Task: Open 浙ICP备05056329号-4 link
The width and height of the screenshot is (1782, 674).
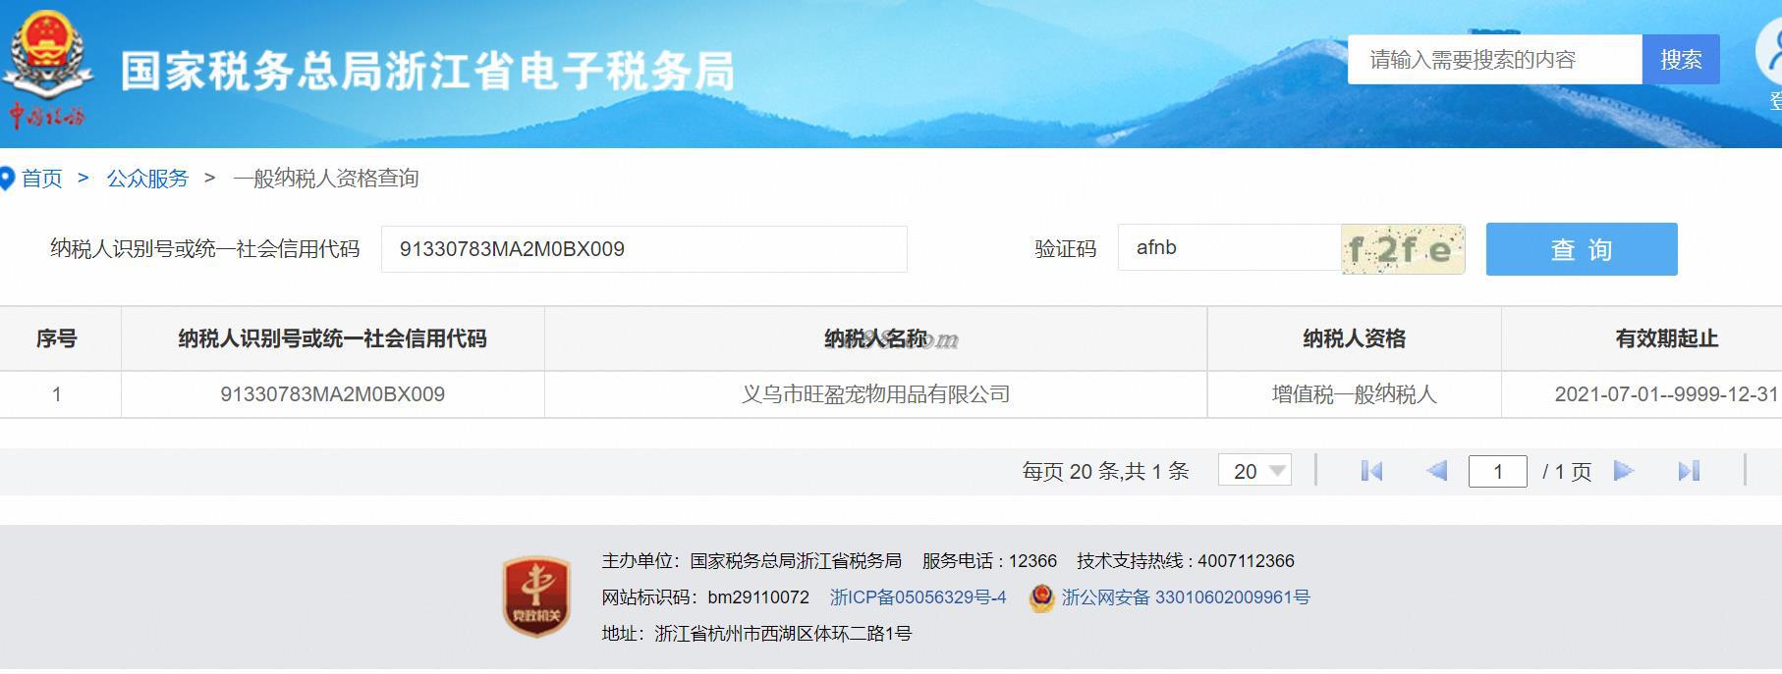Action: click(x=919, y=597)
